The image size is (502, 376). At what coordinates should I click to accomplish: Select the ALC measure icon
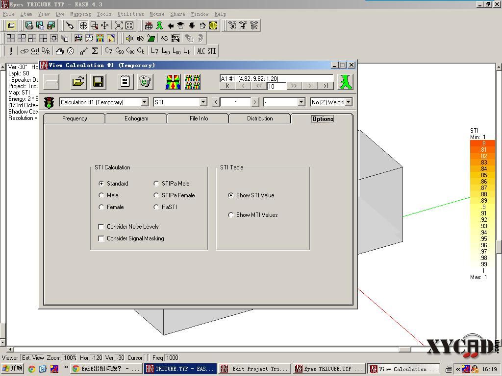(x=201, y=51)
